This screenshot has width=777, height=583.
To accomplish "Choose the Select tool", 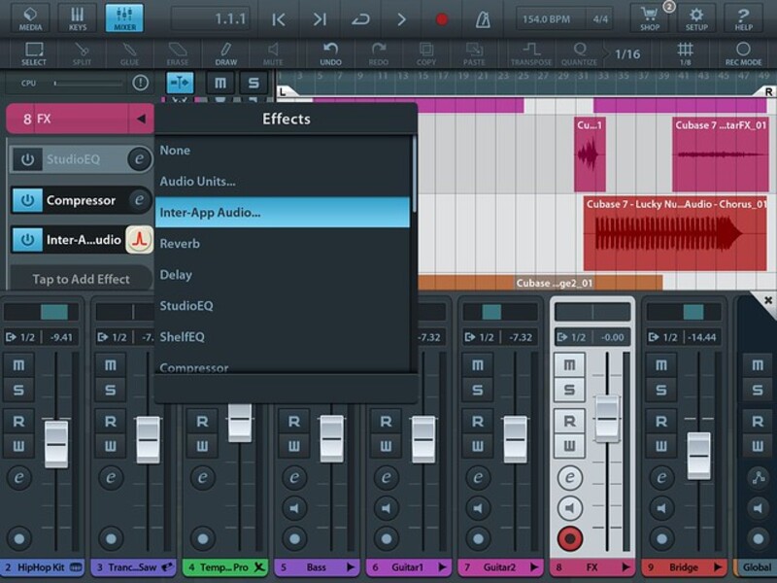I will [34, 53].
